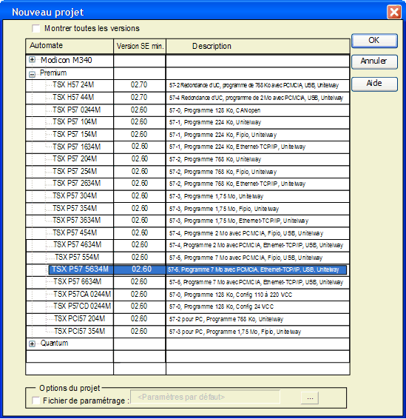Viewport: 406px width, 419px height.
Task: Collapse the Premium tree node
Action: 32,74
